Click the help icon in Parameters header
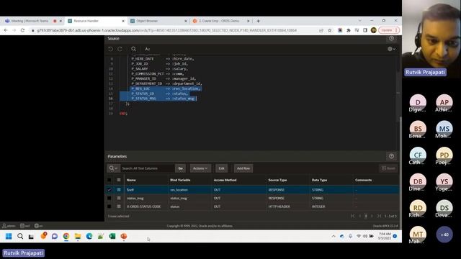The height and width of the screenshot is (259, 461). (x=391, y=156)
